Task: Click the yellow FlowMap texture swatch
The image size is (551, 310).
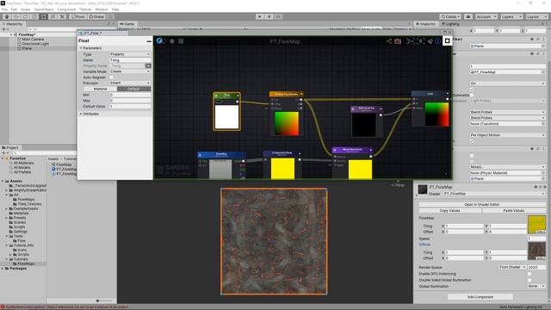Action: (x=536, y=225)
